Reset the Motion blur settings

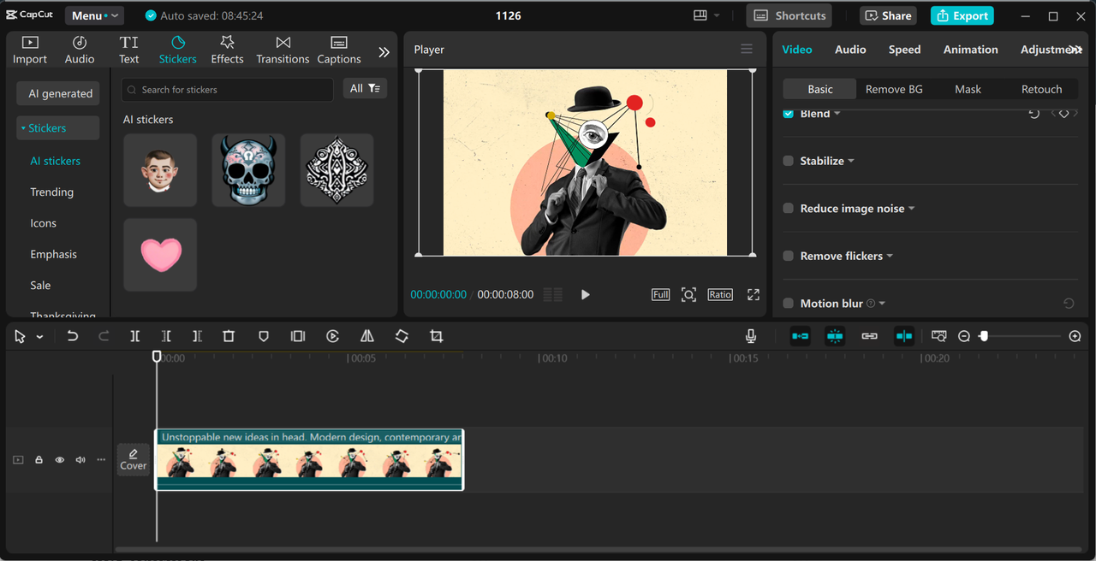[1069, 304]
